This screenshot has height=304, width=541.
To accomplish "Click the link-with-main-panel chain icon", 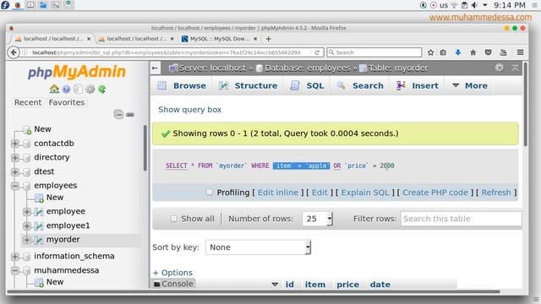I will pyautogui.click(x=130, y=115).
